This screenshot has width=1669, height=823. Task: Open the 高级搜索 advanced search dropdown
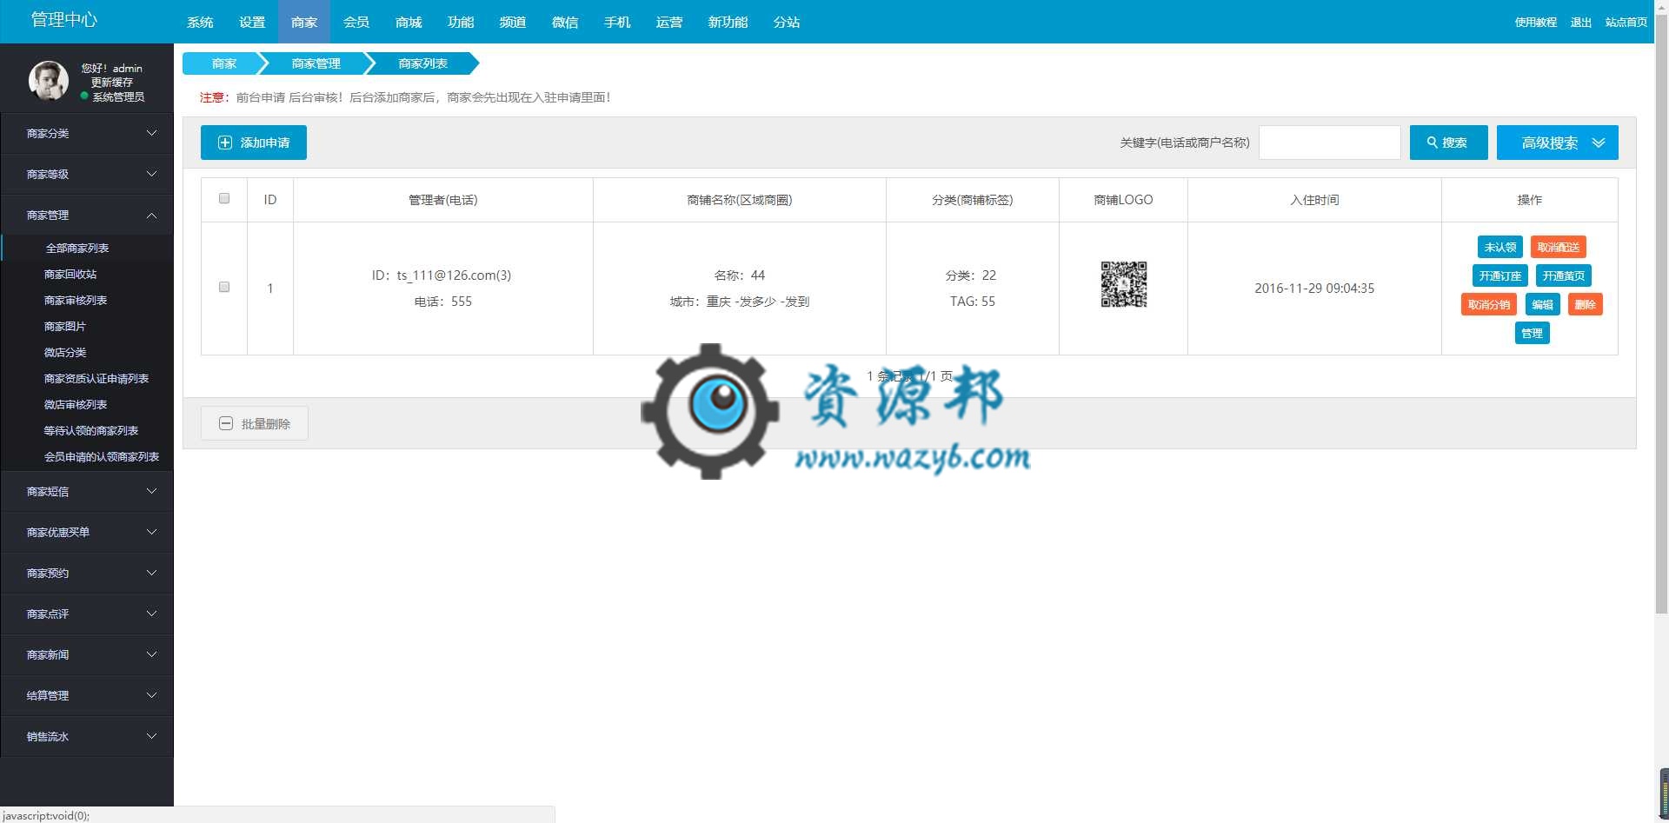1557,143
